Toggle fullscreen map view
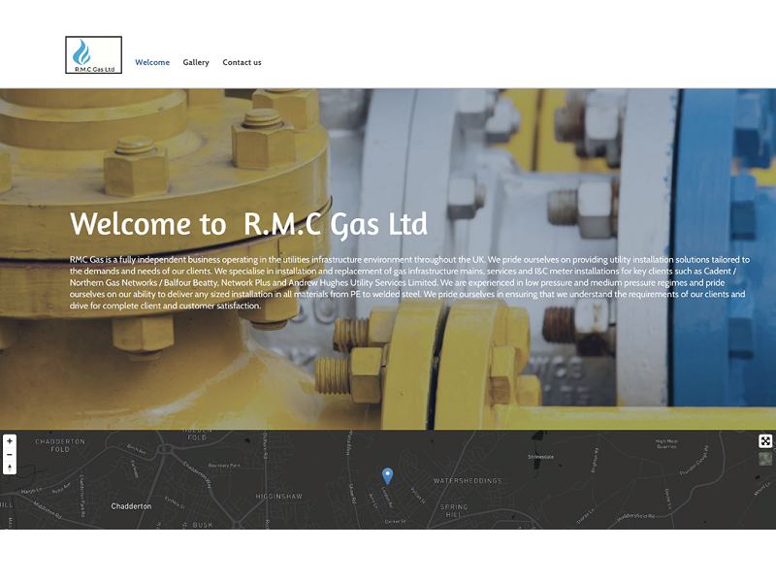The image size is (776, 582). (x=765, y=441)
